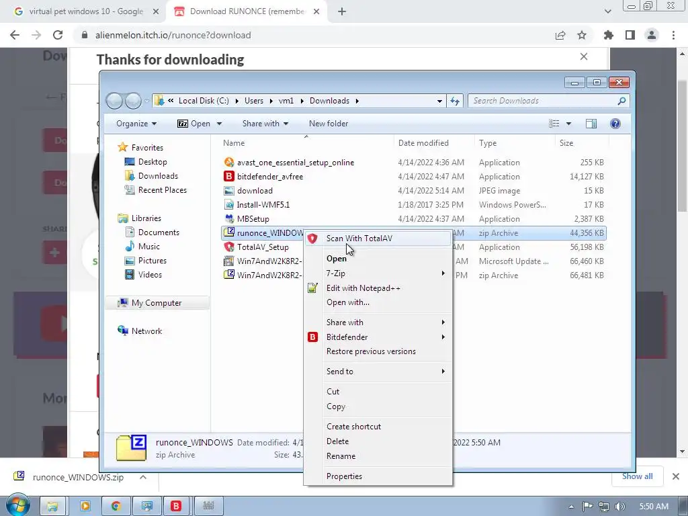Click the Explorer back navigation button
This screenshot has height=516, width=688.
114,101
